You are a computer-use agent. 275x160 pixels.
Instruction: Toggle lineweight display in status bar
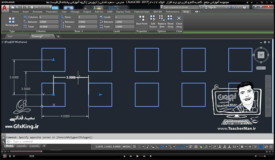point(191,147)
